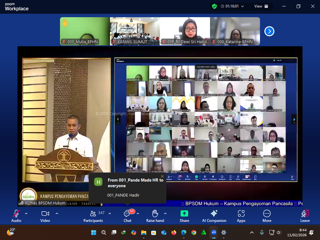
Task: Open the AI Companion
Action: (214, 216)
